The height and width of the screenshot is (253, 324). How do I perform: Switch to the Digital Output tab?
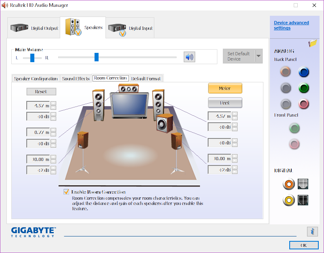(x=34, y=28)
